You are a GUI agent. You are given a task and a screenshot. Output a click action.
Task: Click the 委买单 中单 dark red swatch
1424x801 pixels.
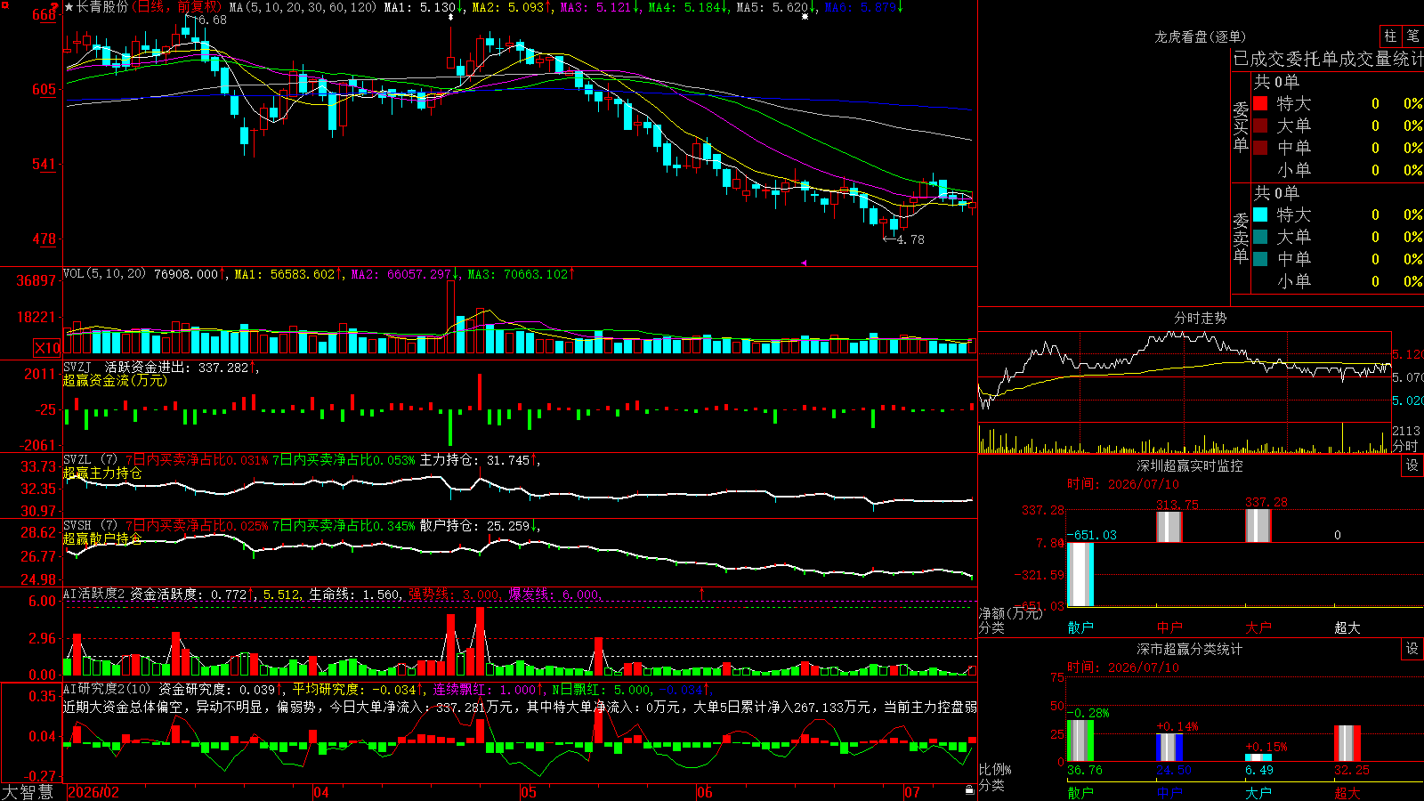coord(1260,147)
